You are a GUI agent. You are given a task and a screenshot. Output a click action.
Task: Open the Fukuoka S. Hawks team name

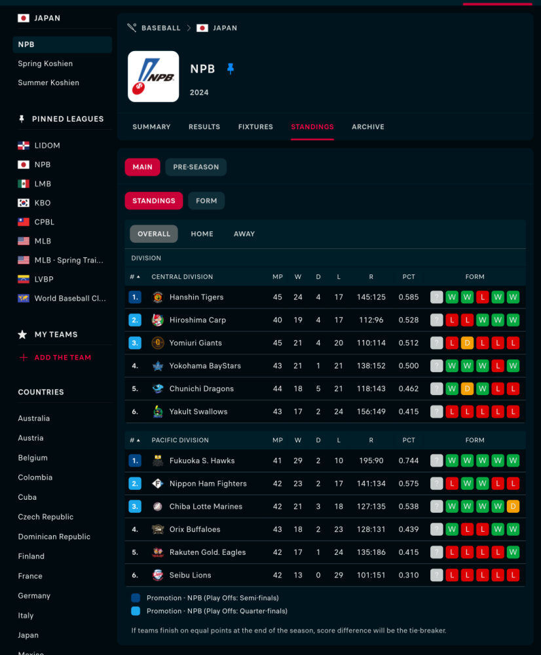pos(202,460)
